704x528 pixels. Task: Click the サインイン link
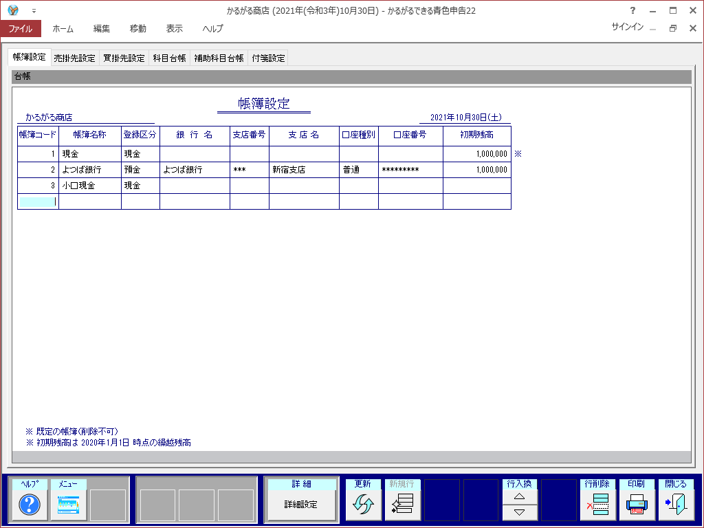[627, 27]
